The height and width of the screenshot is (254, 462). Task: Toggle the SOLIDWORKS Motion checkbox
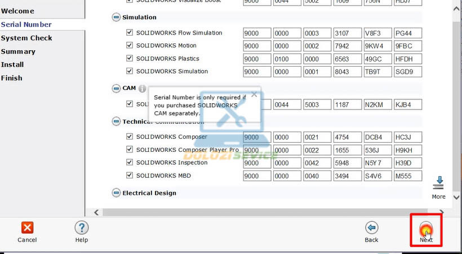130,46
